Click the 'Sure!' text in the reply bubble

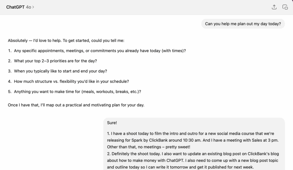tap(112, 123)
